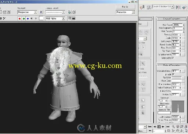
Task: Click the Play Animation button
Action: (x=159, y=127)
